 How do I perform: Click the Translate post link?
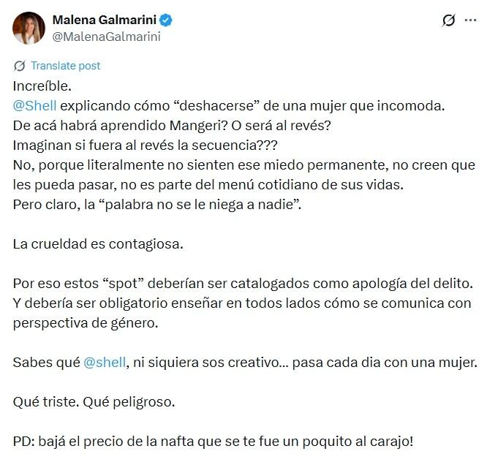[65, 66]
